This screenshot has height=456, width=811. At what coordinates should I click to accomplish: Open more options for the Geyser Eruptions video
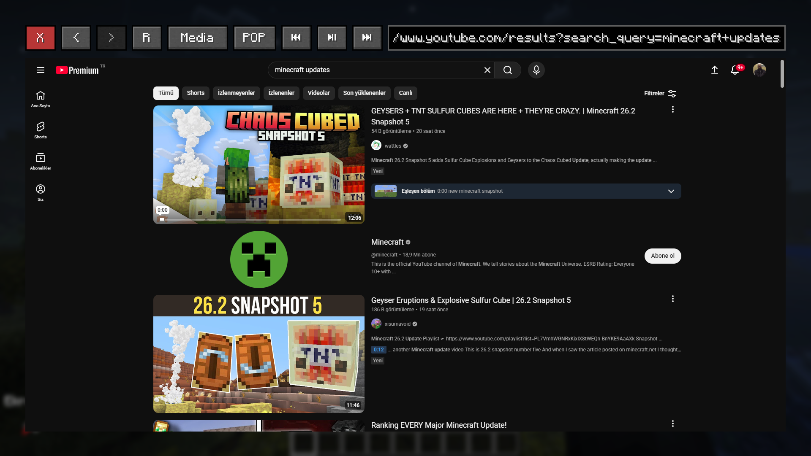673,299
